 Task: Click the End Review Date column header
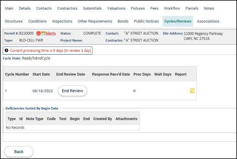tap(71, 75)
